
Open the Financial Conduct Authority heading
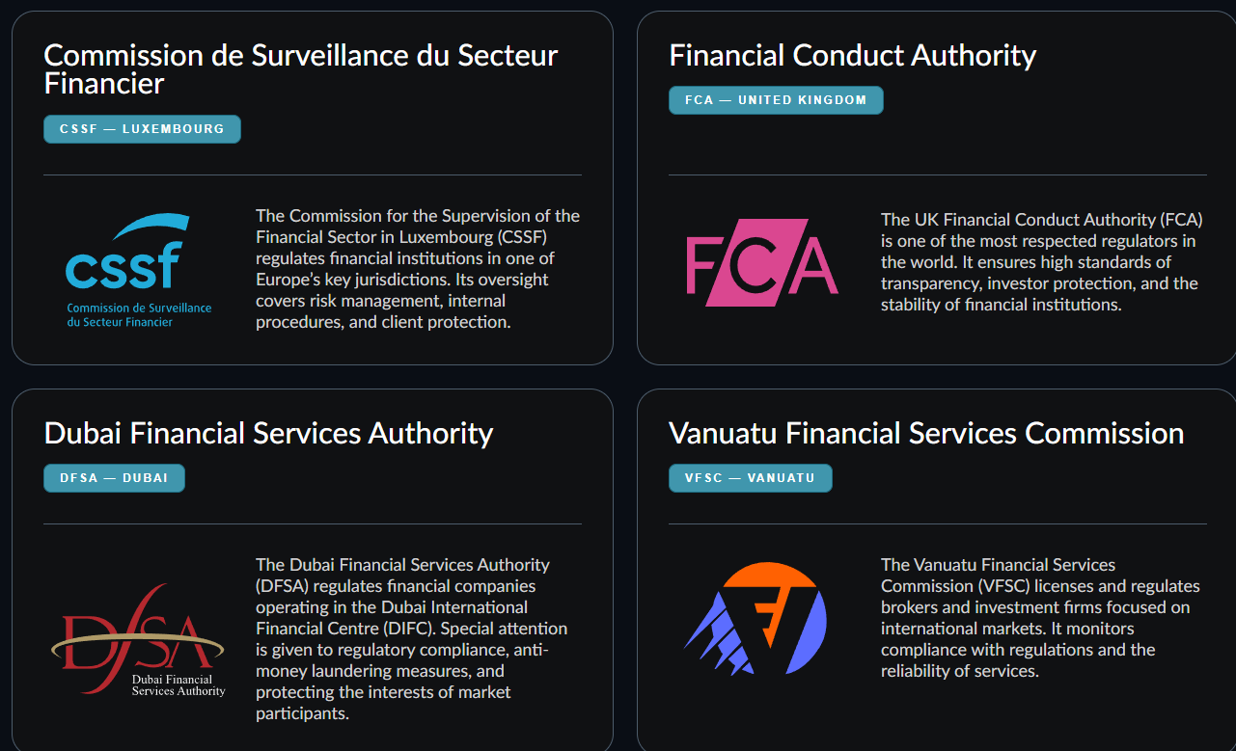(852, 56)
